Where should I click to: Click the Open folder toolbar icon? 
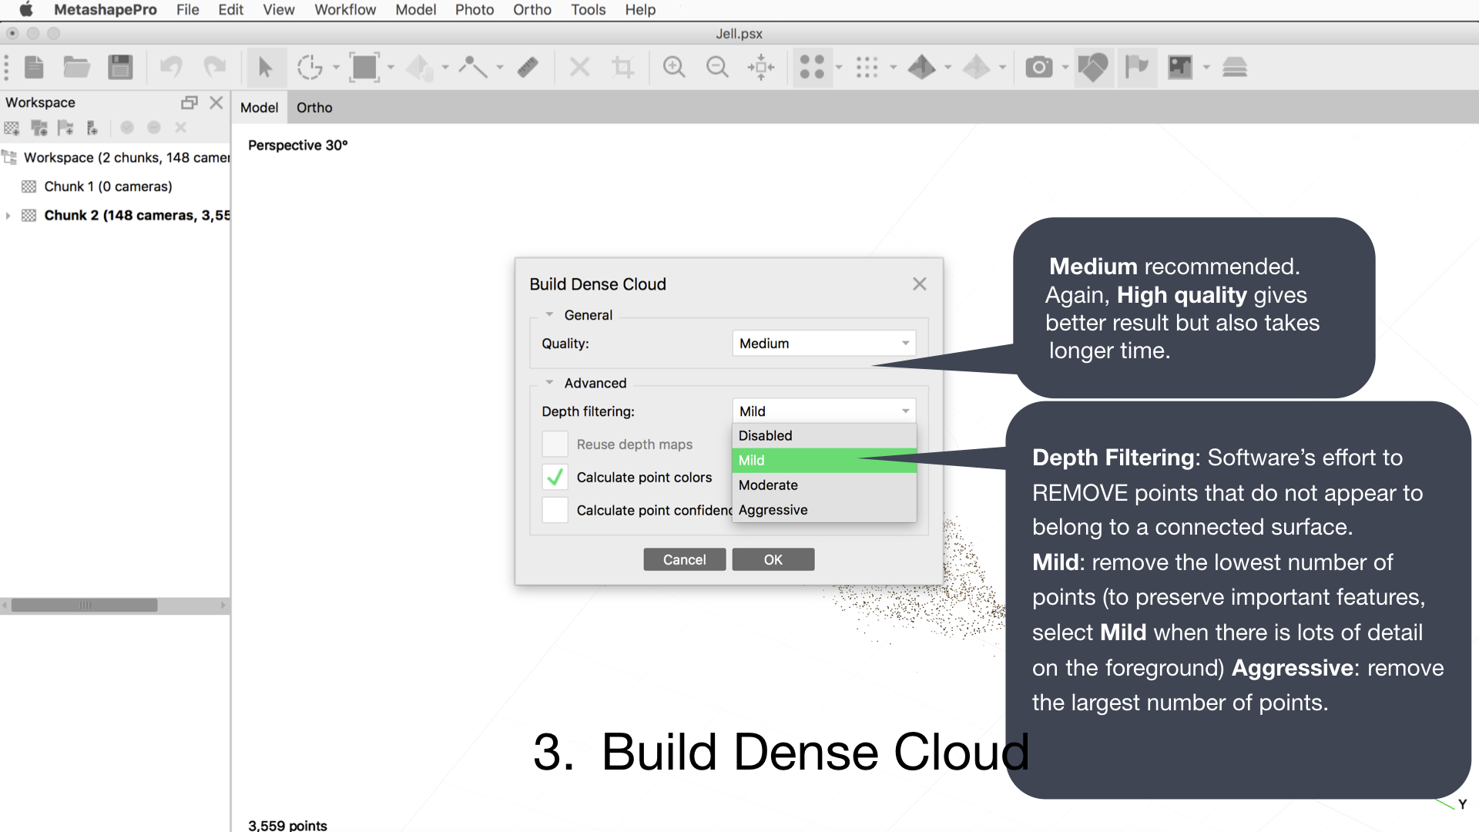[x=76, y=68]
